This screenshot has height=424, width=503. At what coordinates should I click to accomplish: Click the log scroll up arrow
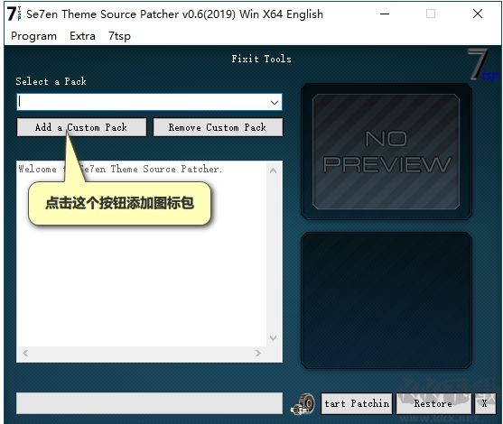click(x=273, y=171)
